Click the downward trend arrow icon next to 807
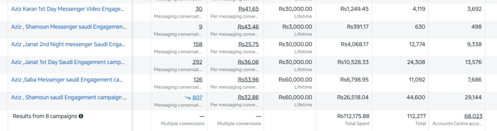The image size is (497, 131). point(188,98)
